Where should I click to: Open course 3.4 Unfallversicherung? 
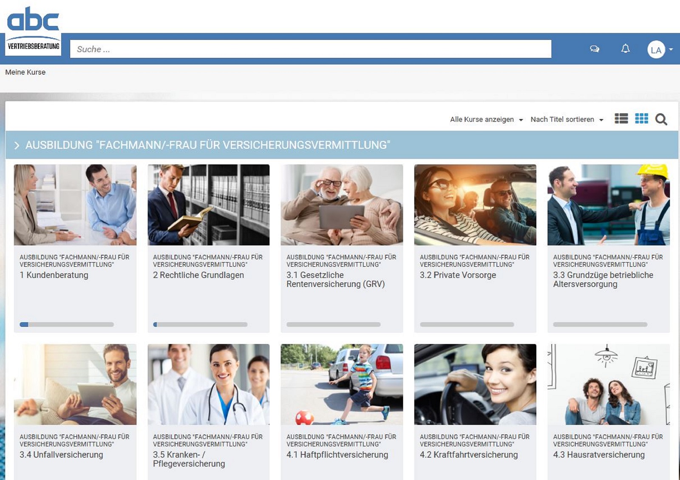[61, 454]
